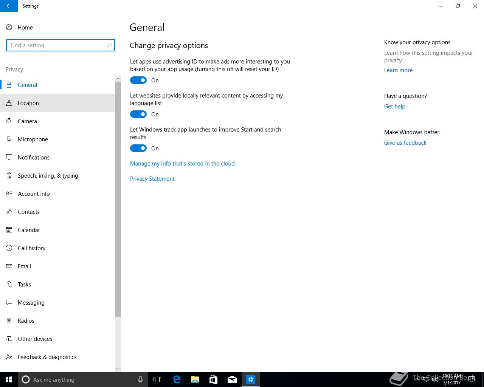Select Account info in the sidebar
Image resolution: width=484 pixels, height=387 pixels.
(57, 193)
